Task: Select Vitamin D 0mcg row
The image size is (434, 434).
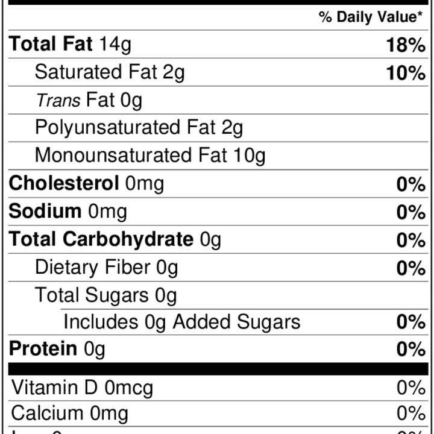Action: [x=218, y=388]
